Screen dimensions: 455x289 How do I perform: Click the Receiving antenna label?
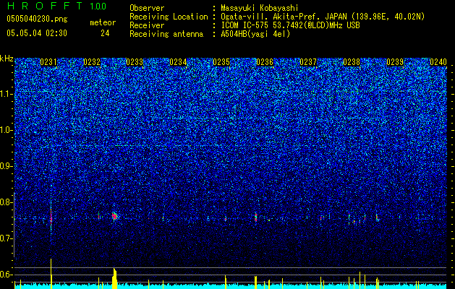[x=166, y=34]
